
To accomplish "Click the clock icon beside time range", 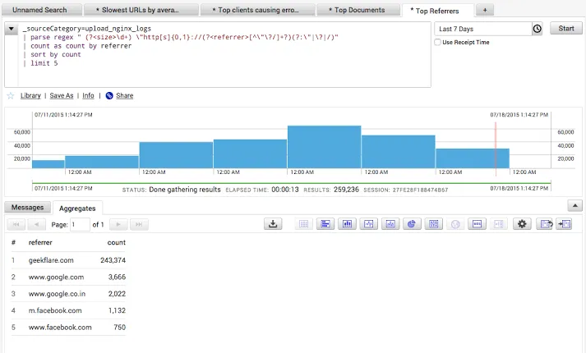I will (x=537, y=29).
